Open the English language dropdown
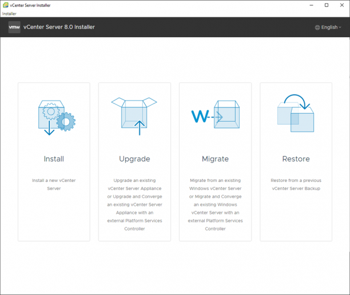350x295 pixels. point(328,27)
